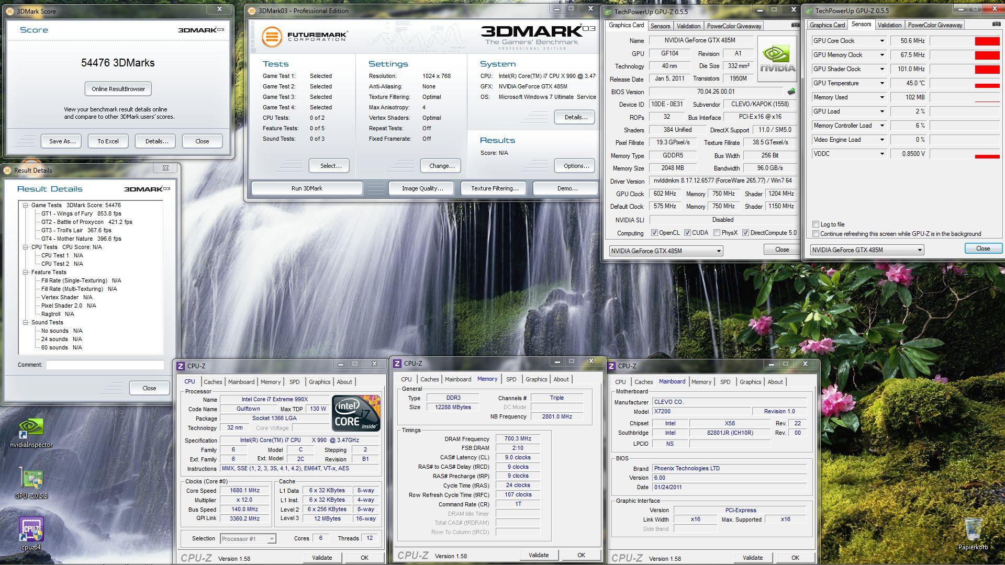The height and width of the screenshot is (565, 1005).
Task: Click the NVIDIA logo in GPU-Z
Action: [778, 59]
